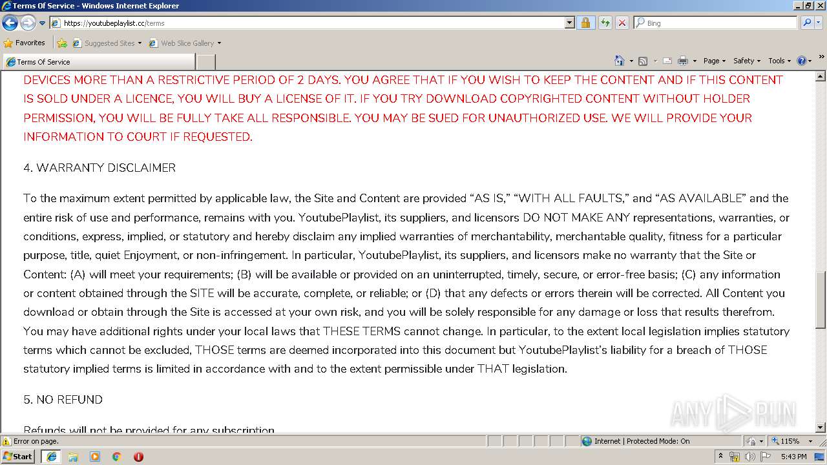Launch Chrome from the taskbar
The width and height of the screenshot is (827, 465).
[x=117, y=457]
